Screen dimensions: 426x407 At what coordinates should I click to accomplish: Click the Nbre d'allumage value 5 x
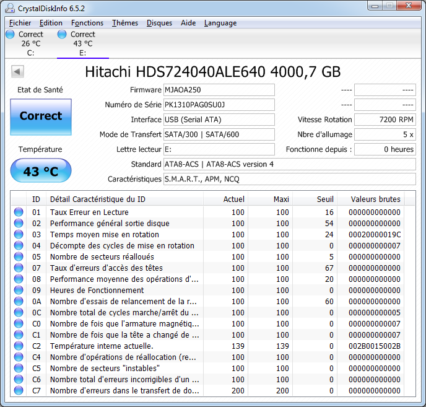coord(385,134)
